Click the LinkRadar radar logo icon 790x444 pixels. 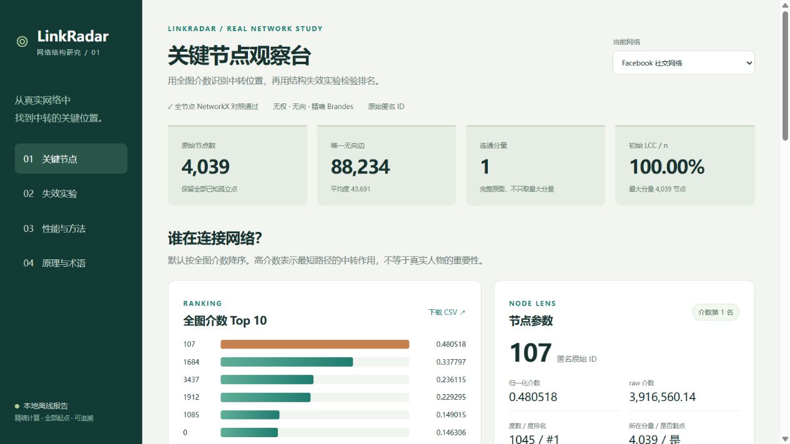point(22,42)
